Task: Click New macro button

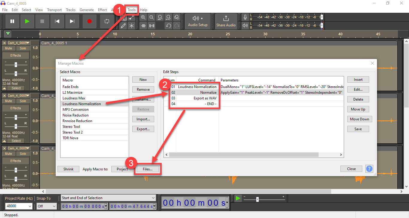Action: (143, 79)
